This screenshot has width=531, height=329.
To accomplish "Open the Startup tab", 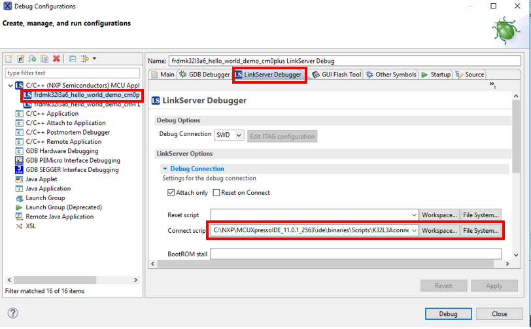I will click(436, 75).
